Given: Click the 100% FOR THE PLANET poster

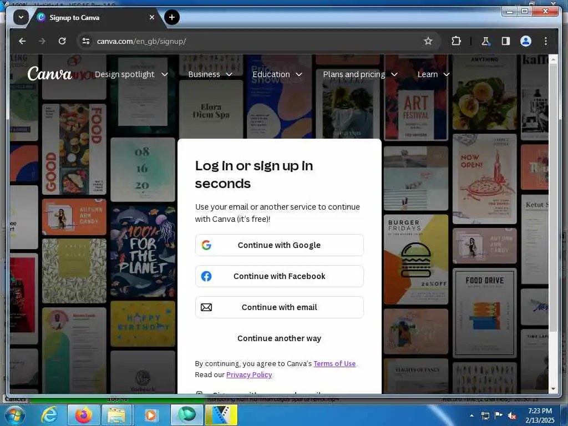Looking at the screenshot, I should tap(143, 252).
